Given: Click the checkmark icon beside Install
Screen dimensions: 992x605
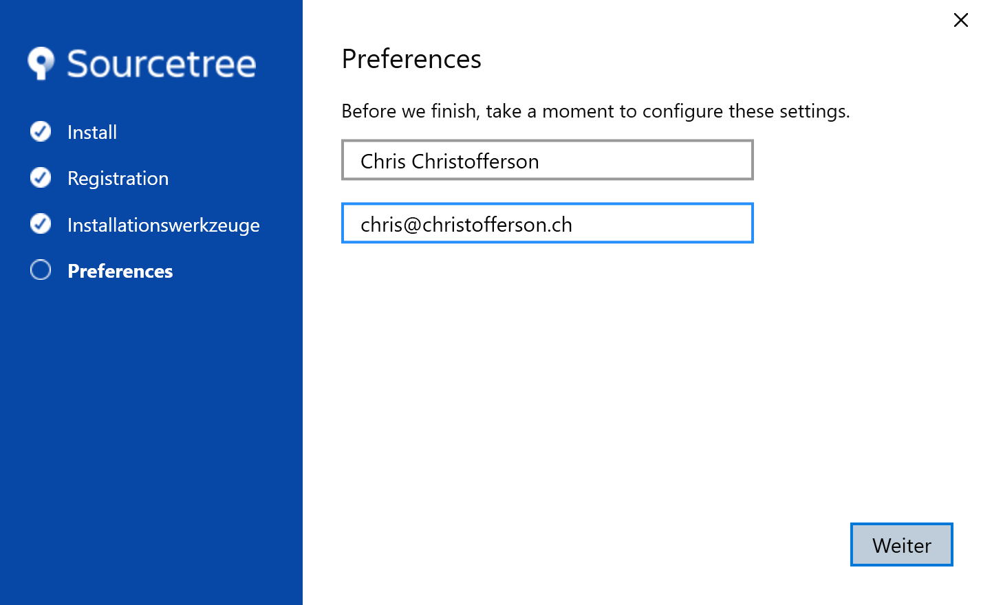Looking at the screenshot, I should pyautogui.click(x=41, y=131).
